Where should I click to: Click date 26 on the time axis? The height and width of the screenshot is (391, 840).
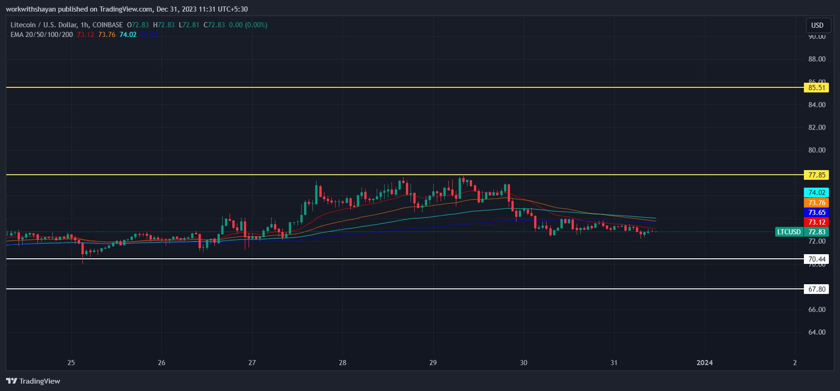[162, 363]
